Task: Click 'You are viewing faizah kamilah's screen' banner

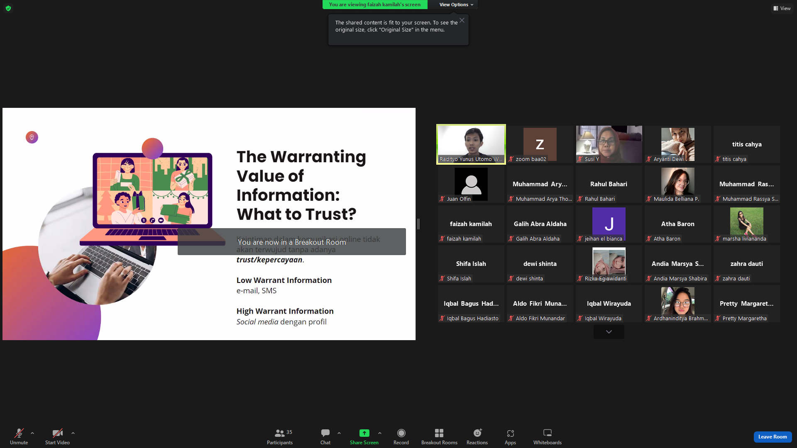Action: pos(375,5)
